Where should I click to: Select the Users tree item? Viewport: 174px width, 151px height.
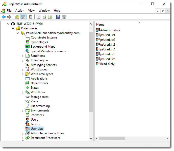pyautogui.click(x=34, y=120)
